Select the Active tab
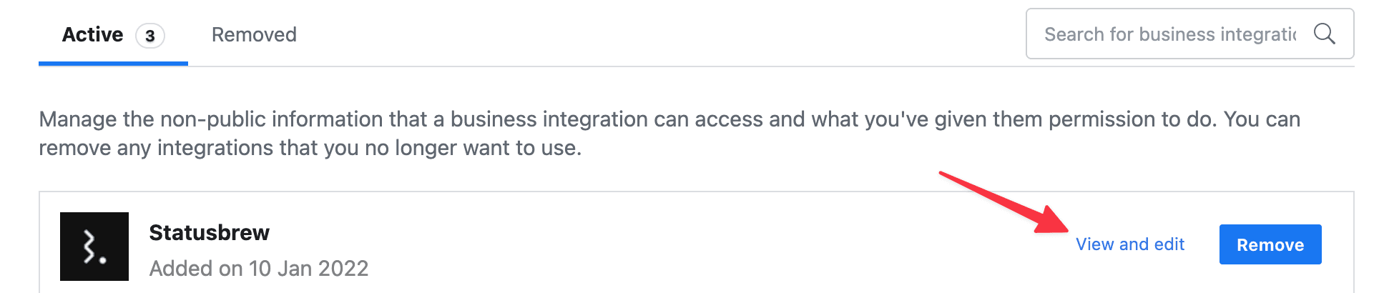 93,34
